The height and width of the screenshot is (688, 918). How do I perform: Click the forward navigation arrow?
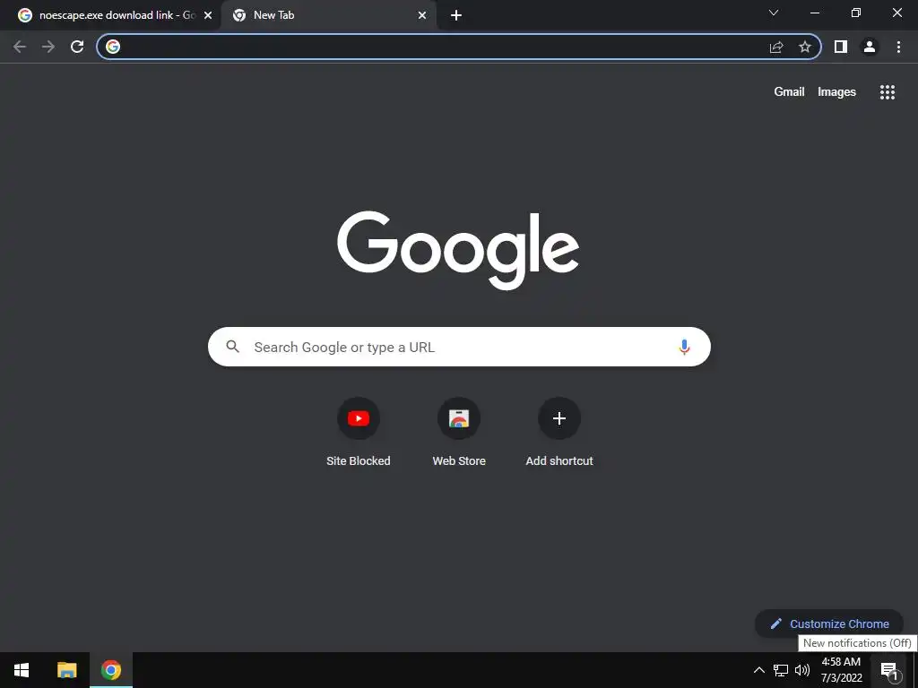point(48,47)
